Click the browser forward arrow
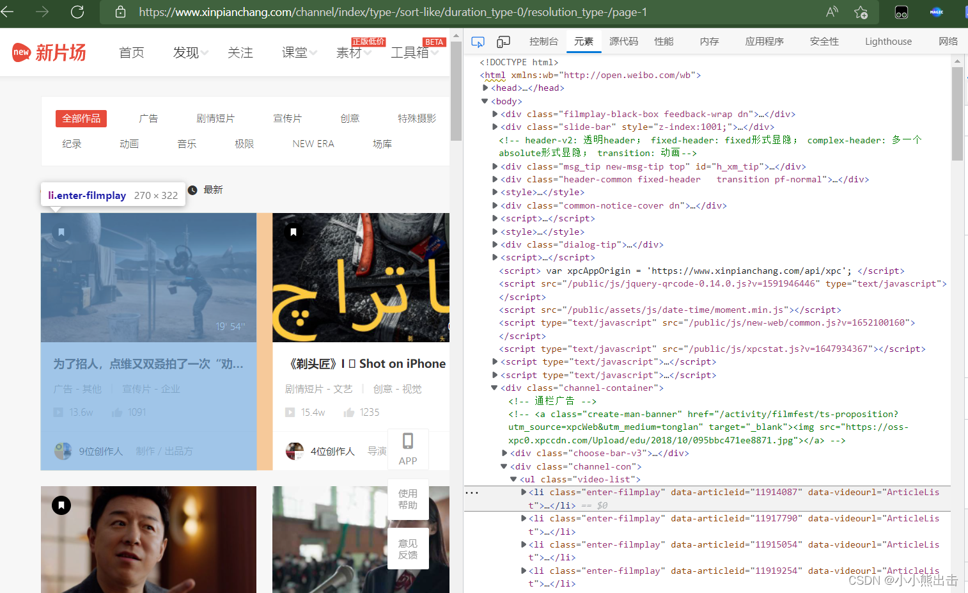This screenshot has width=968, height=593. point(42,12)
